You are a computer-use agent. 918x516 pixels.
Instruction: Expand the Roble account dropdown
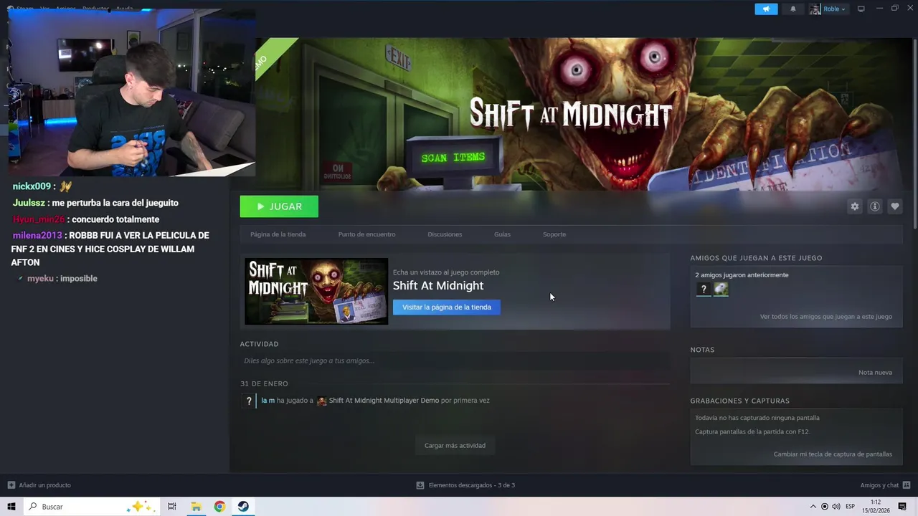(x=834, y=9)
